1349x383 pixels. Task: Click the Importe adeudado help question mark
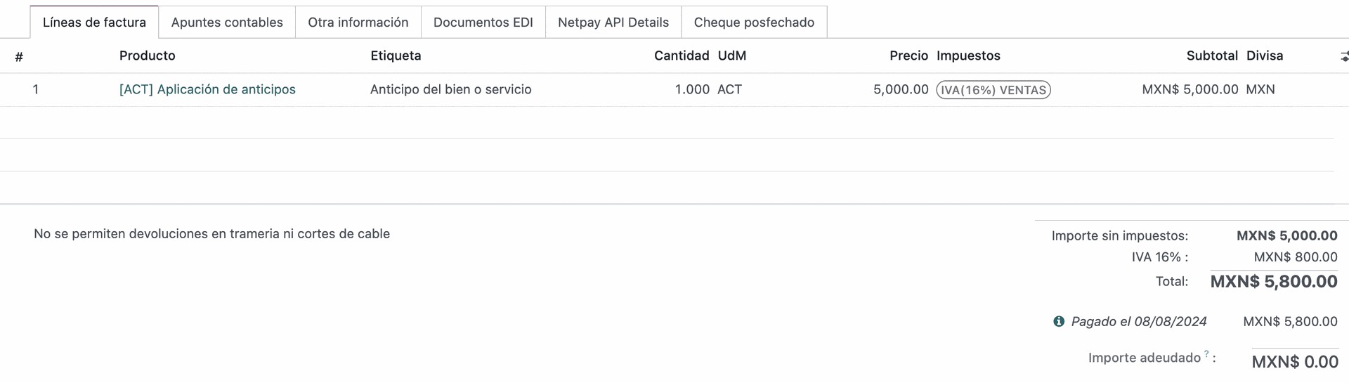click(1206, 354)
